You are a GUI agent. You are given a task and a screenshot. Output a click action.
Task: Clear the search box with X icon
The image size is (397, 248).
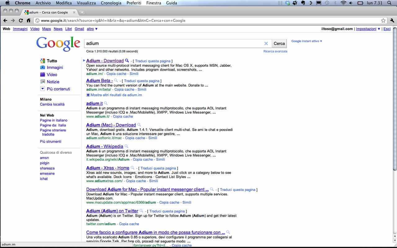[x=266, y=43]
